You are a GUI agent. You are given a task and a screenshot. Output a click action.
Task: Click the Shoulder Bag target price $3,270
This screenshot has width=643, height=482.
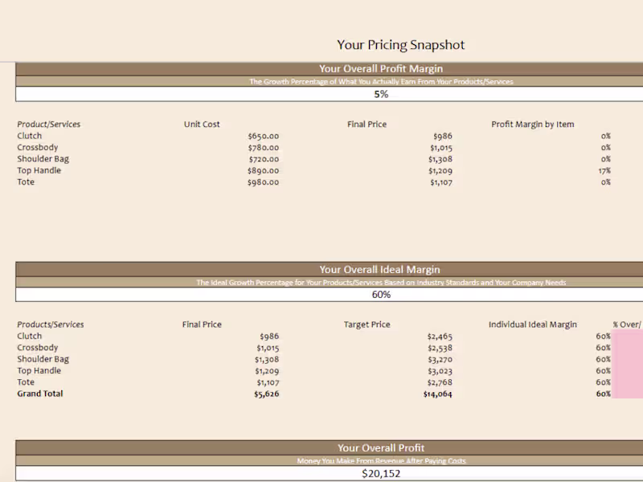[440, 359]
